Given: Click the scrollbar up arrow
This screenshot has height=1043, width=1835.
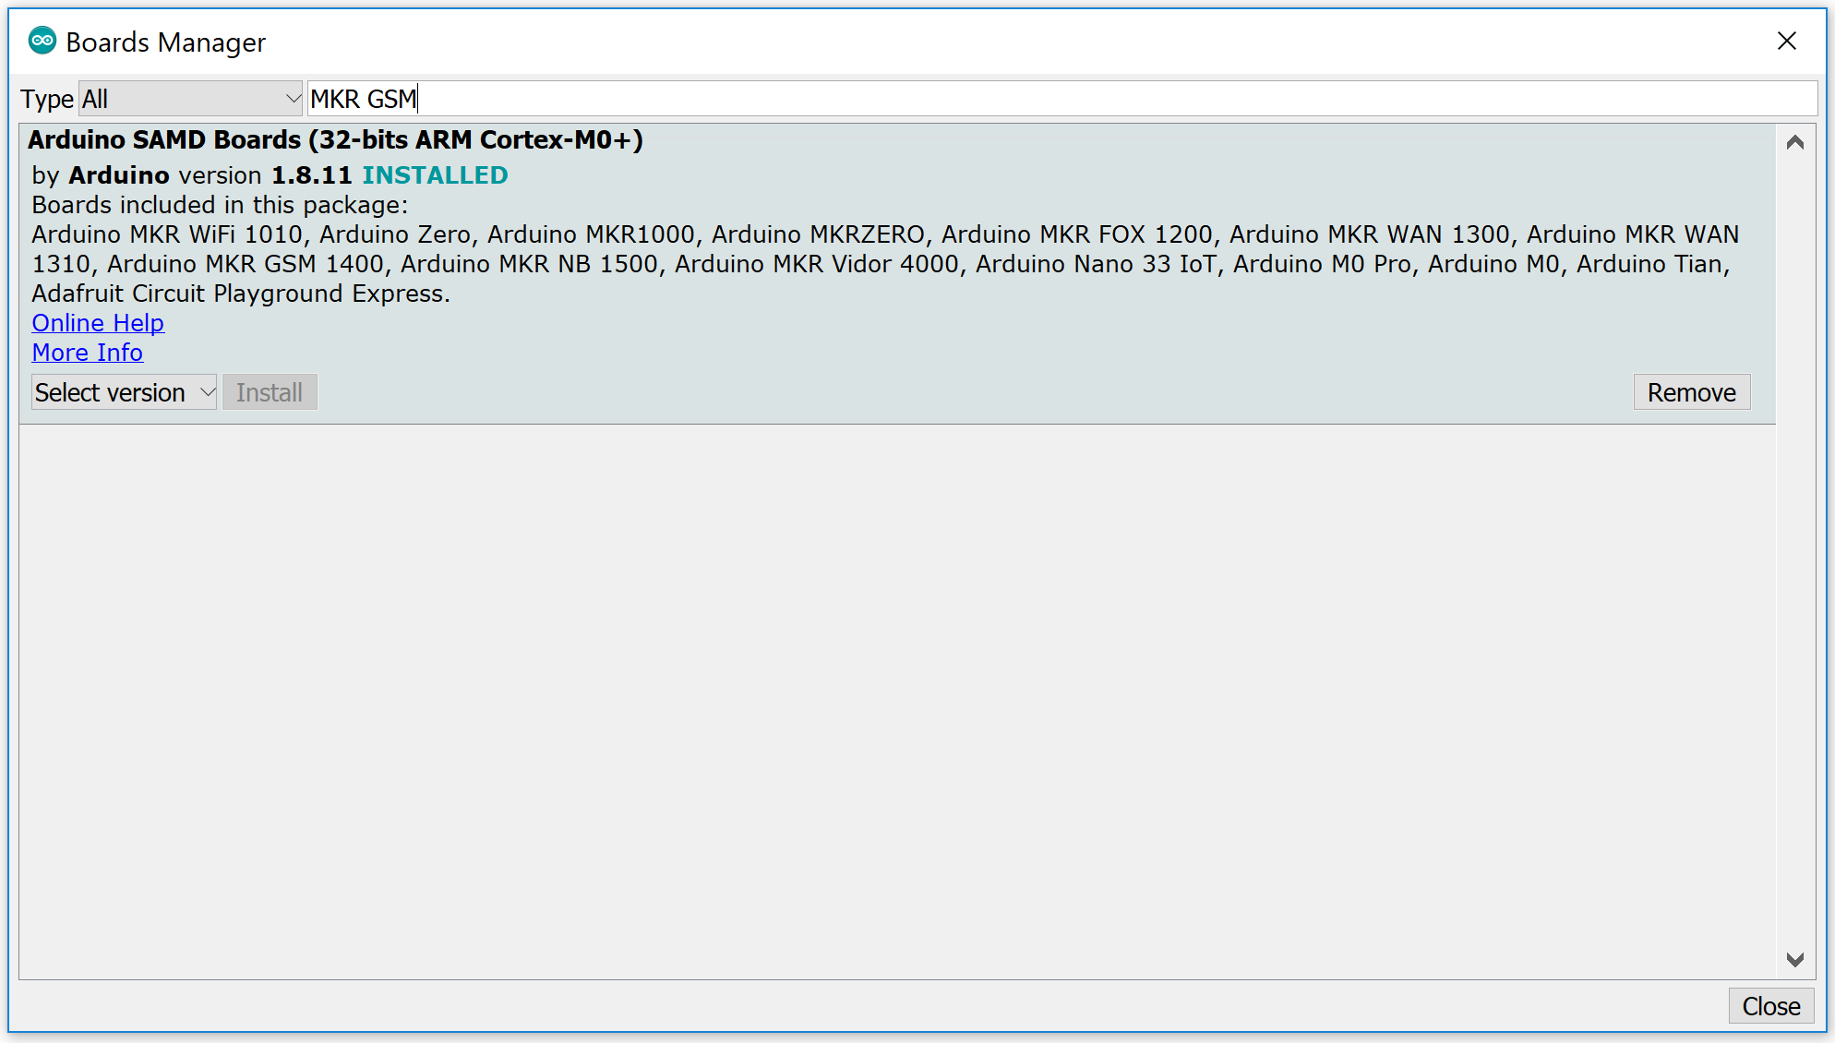Looking at the screenshot, I should point(1794,142).
